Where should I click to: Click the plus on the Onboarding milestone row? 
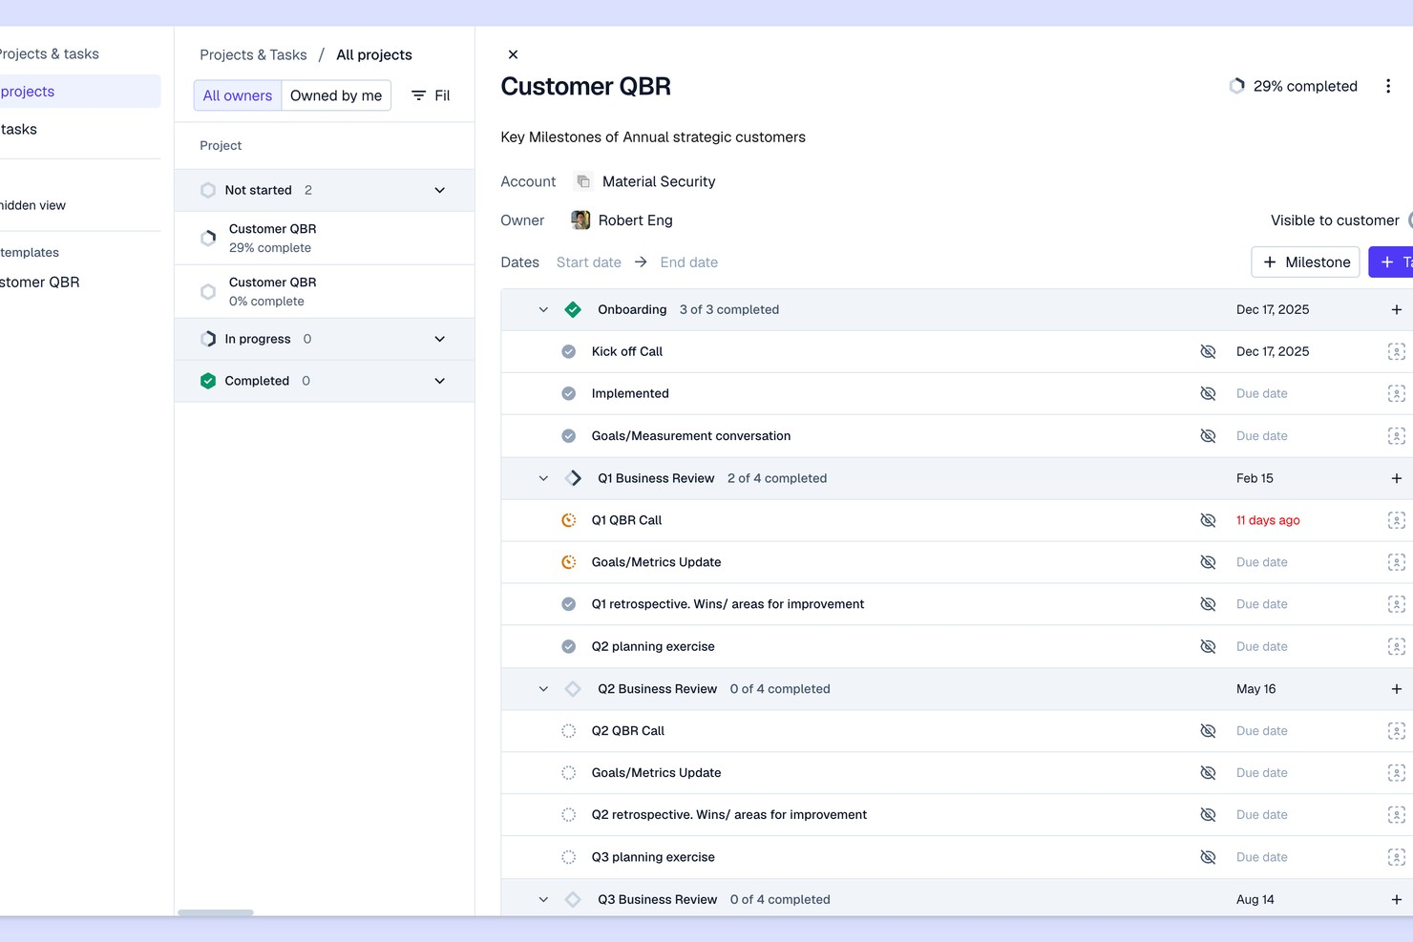pyautogui.click(x=1396, y=309)
